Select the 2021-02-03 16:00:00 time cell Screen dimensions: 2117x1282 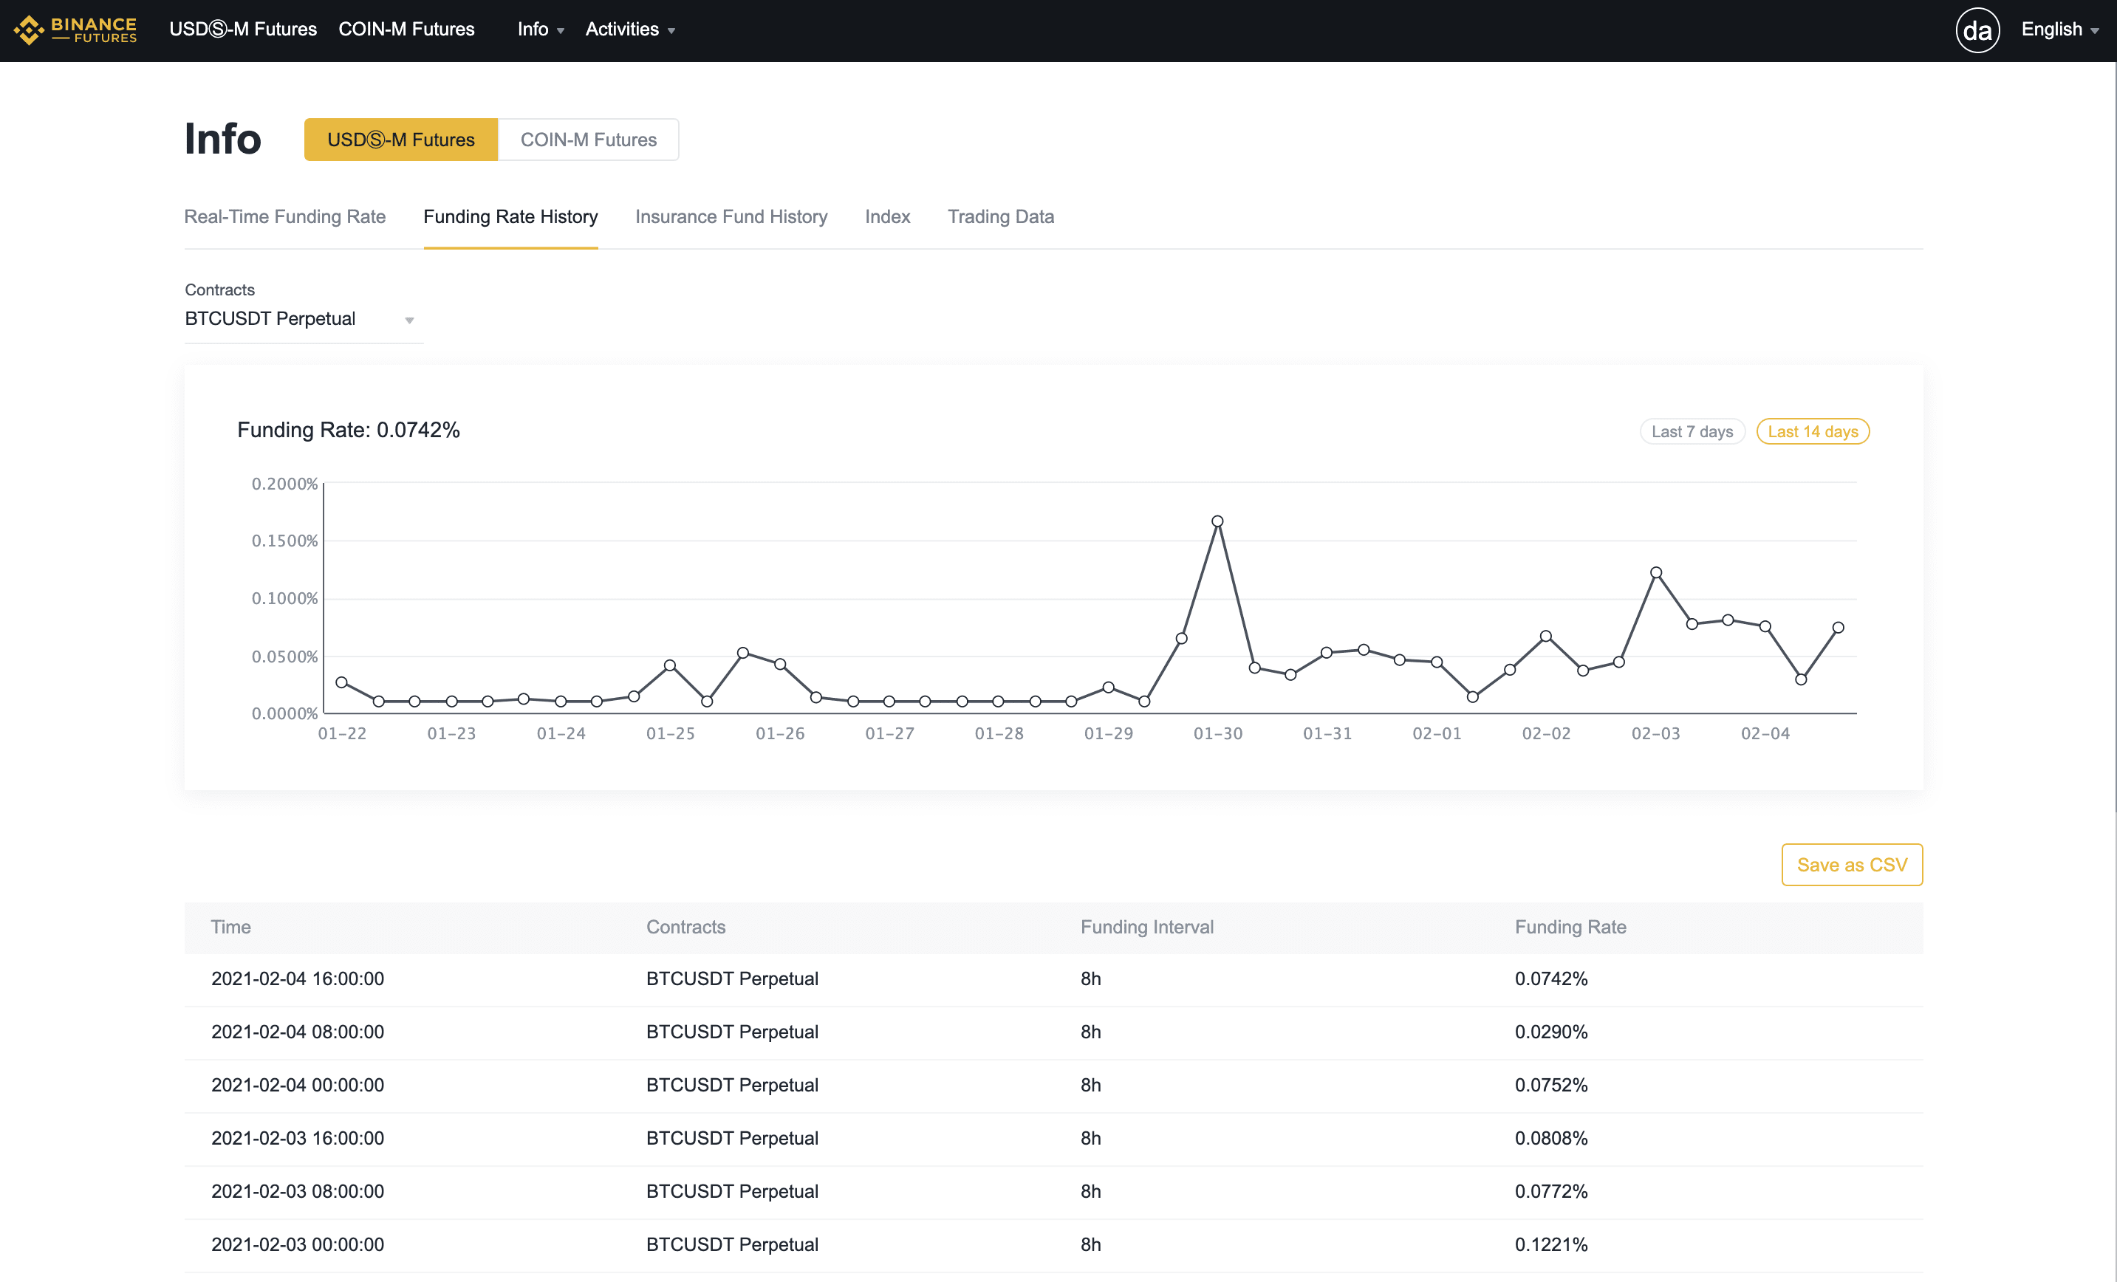297,1139
